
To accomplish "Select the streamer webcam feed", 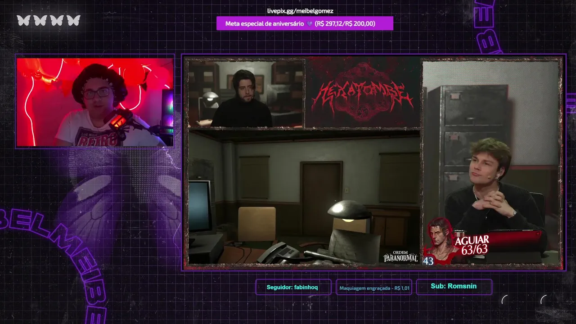I will 95,102.
